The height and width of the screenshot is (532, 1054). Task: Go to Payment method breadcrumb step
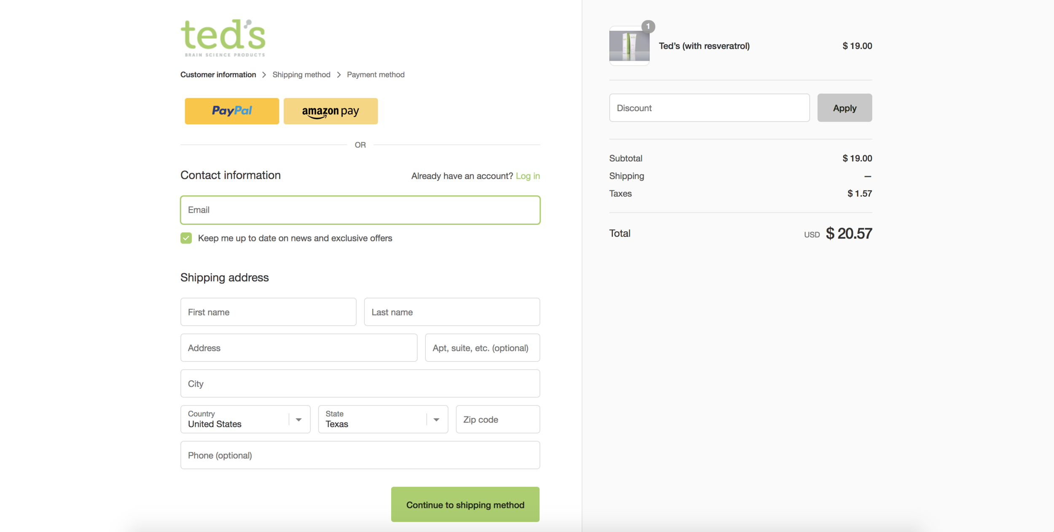click(x=376, y=75)
